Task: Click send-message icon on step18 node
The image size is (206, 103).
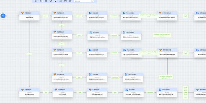Action: point(91,32)
